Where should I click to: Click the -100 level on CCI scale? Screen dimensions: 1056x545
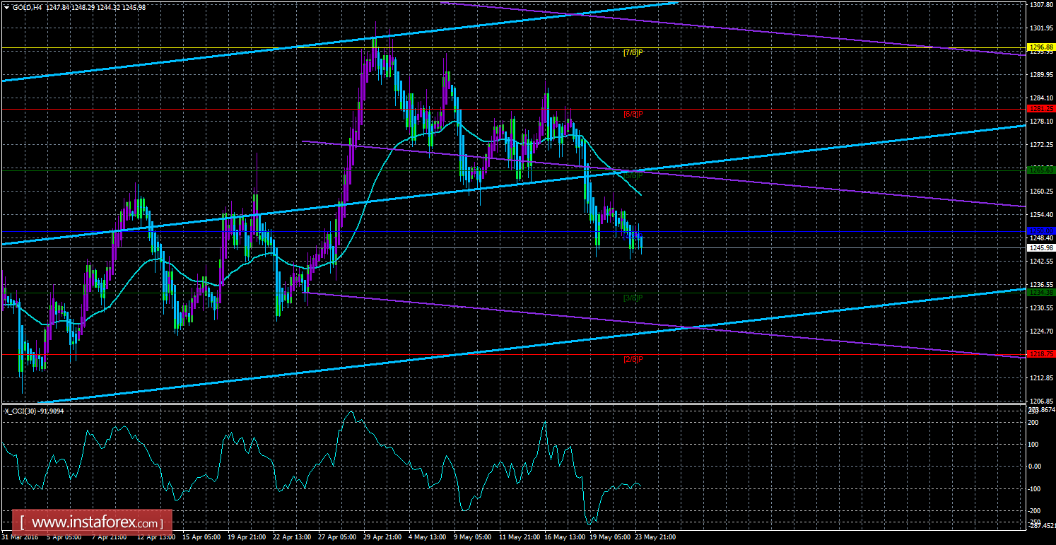click(x=1035, y=489)
